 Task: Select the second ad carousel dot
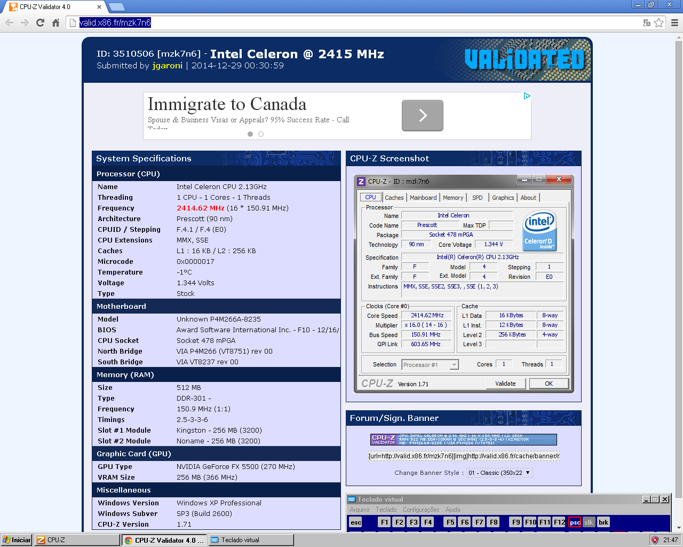pos(261,134)
